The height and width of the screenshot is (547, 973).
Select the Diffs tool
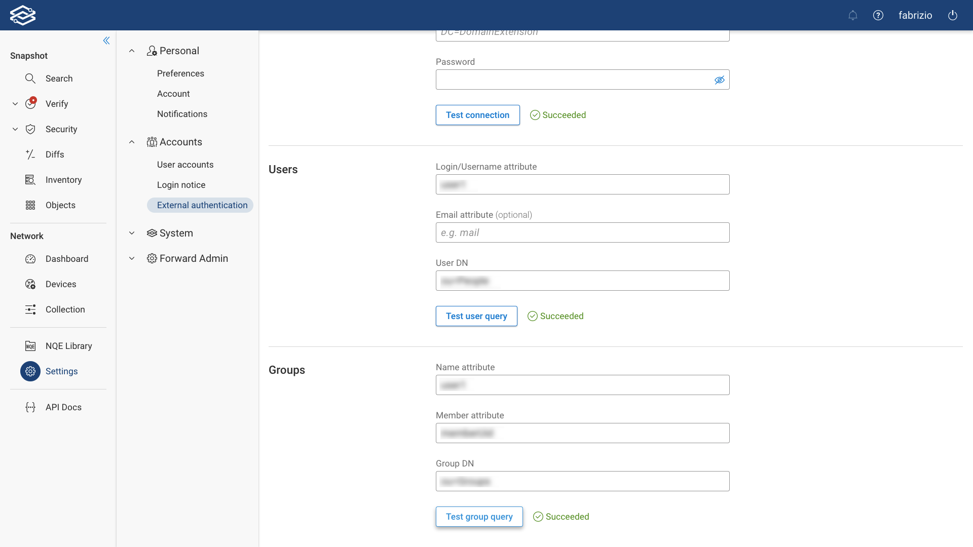(55, 154)
